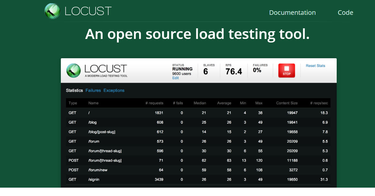The image size is (375, 196).
Task: Click the Type column header
Action: pos(73,103)
